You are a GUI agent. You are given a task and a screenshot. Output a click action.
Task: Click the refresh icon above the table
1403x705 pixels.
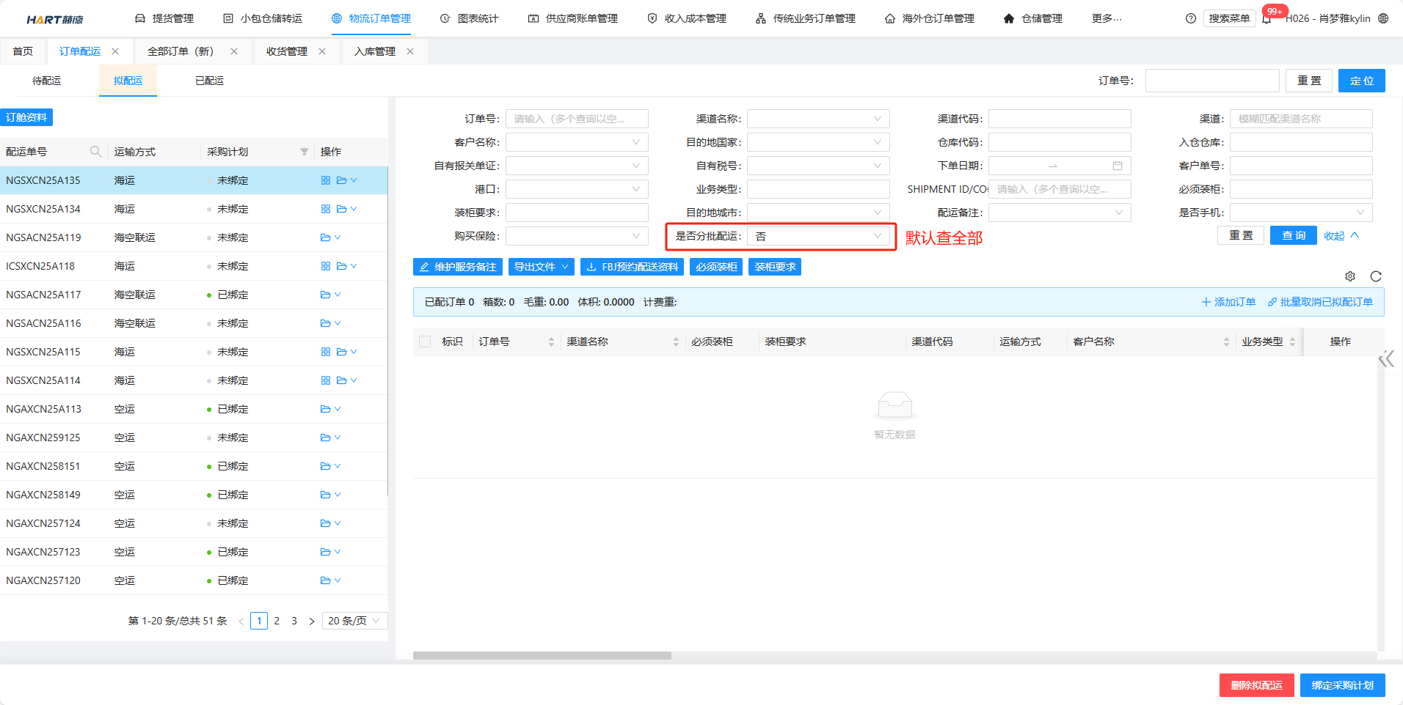[1375, 276]
